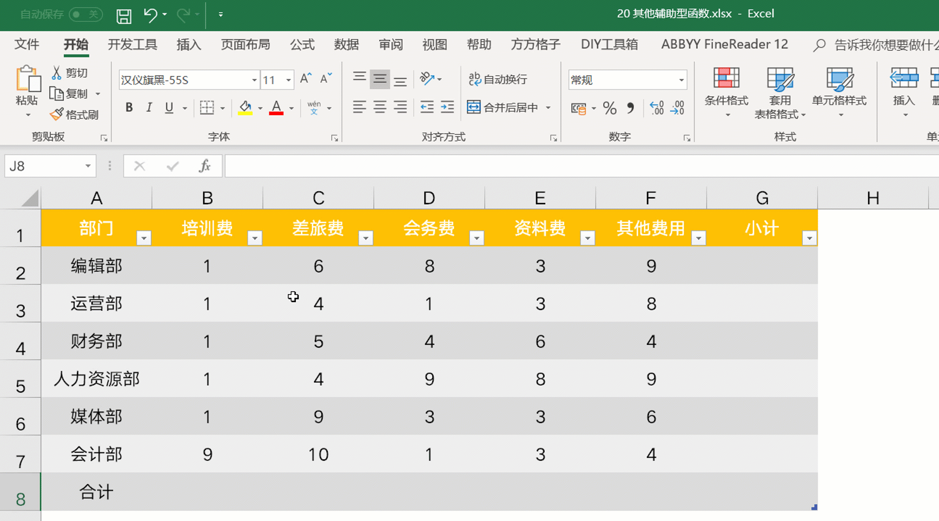Switch to the 公式 ribbon tab
Viewport: 939px width, 521px height.
coord(302,44)
